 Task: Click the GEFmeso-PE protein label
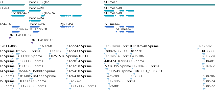[114, 24]
